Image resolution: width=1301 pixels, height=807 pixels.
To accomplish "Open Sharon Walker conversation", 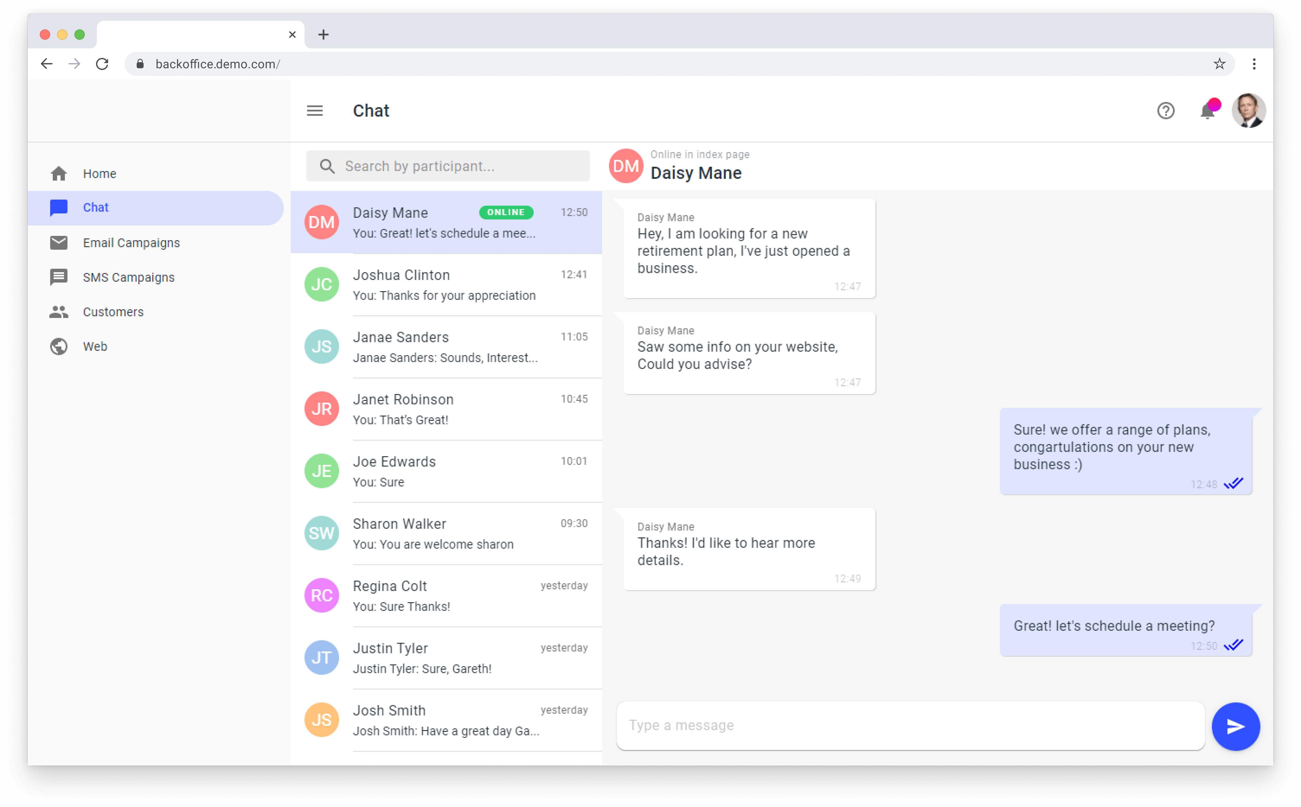I will [x=446, y=533].
